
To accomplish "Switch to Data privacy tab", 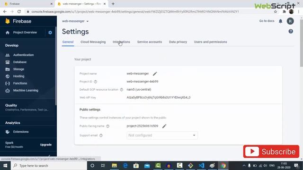I will pyautogui.click(x=178, y=42).
